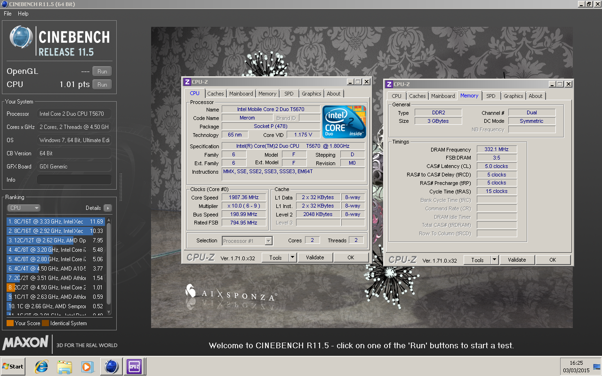Click the left CPU-Z window title icon
This screenshot has width=602, height=376.
tap(187, 82)
